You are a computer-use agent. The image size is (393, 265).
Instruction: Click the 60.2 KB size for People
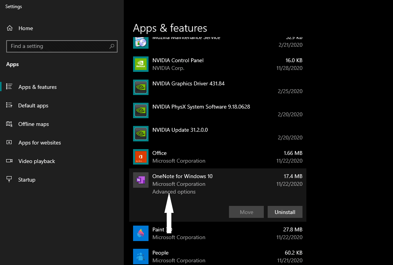pos(294,253)
